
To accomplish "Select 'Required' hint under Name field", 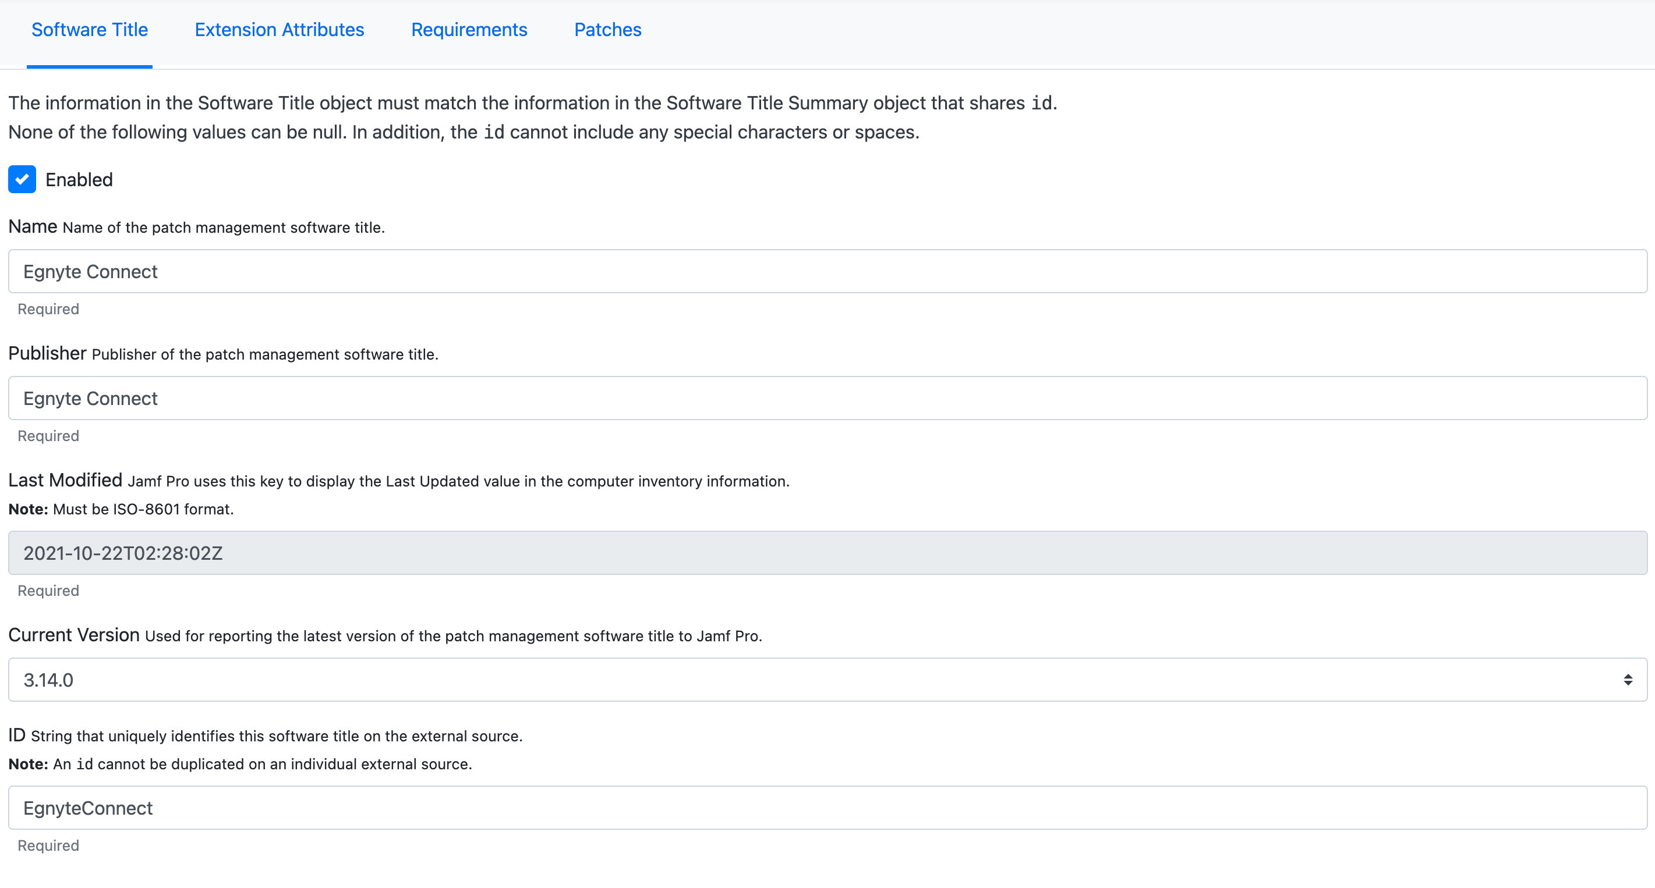I will pos(48,309).
